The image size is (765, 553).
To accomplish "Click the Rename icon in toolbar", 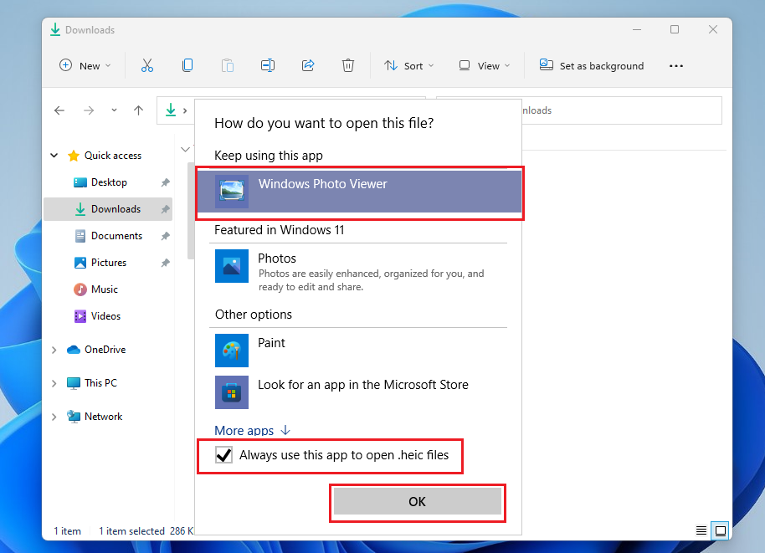I will (x=267, y=65).
